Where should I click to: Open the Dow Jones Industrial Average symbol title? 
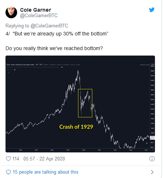tap(20, 65)
